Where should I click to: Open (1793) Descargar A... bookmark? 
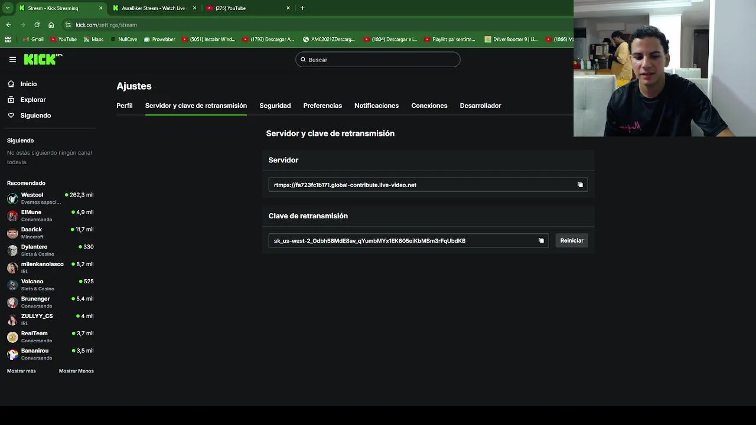tap(268, 40)
